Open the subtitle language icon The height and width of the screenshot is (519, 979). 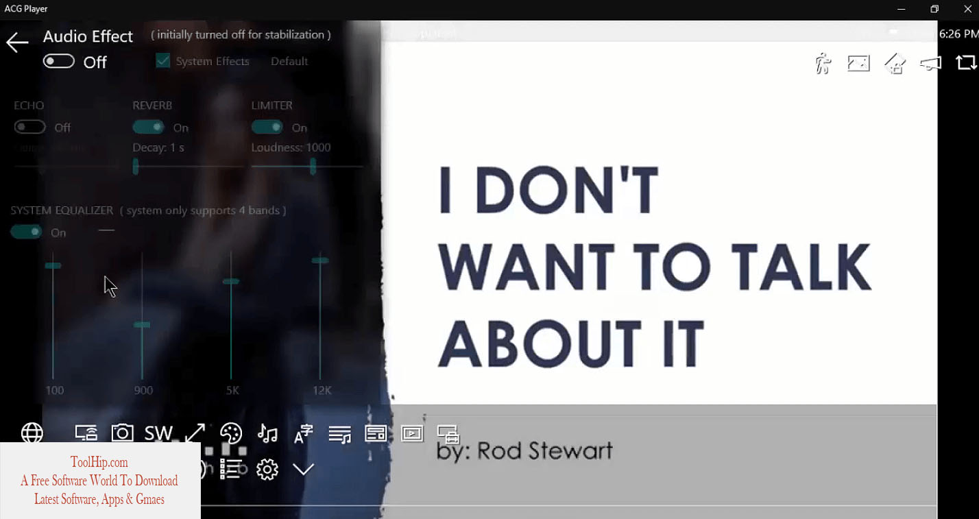pos(303,433)
